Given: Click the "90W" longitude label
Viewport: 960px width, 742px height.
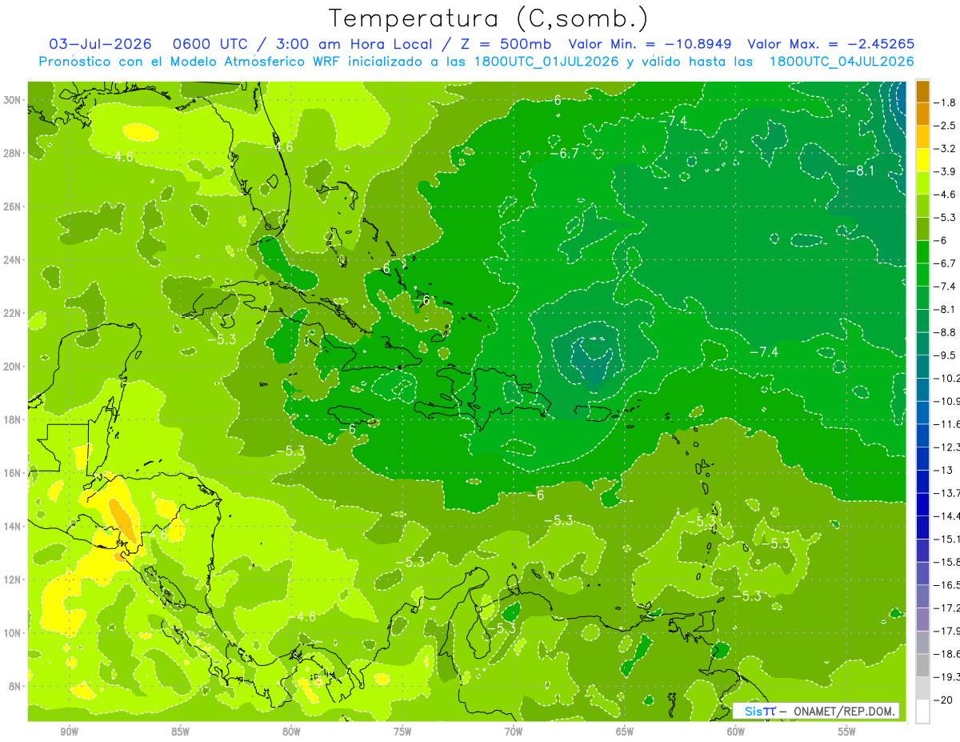Looking at the screenshot, I should [x=69, y=732].
